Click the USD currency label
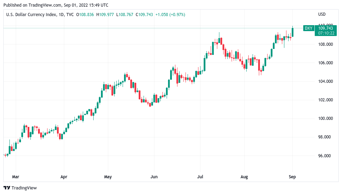 tap(322, 14)
